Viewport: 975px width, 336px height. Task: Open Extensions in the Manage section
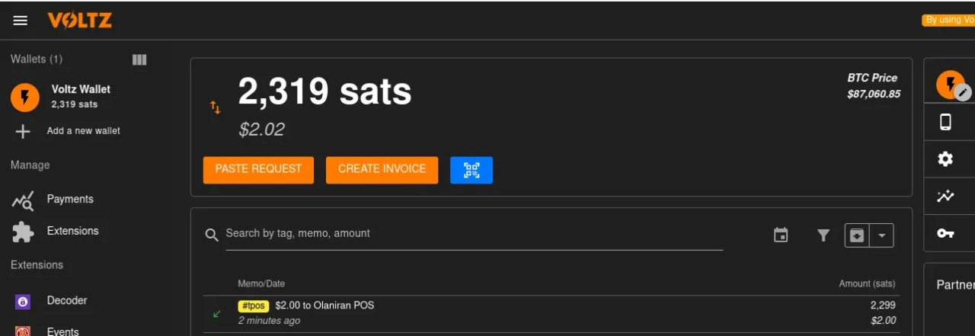(72, 231)
